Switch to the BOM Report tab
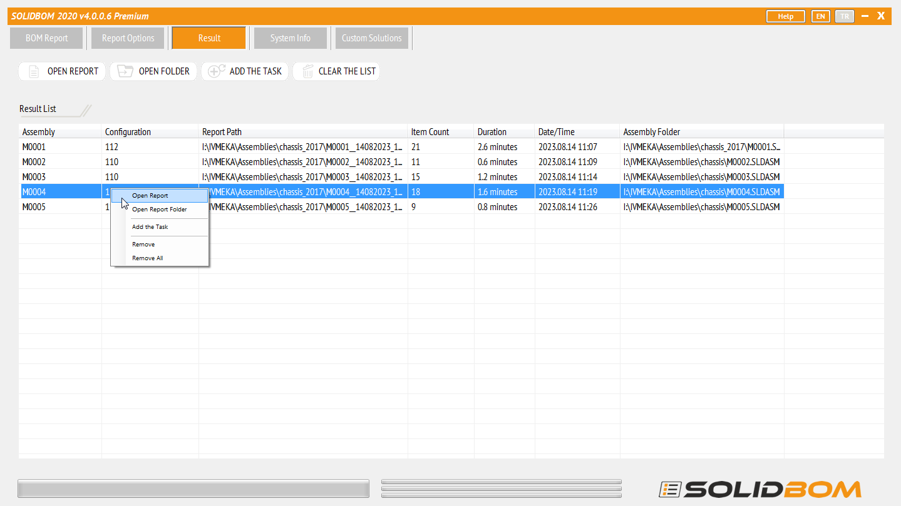 click(47, 38)
